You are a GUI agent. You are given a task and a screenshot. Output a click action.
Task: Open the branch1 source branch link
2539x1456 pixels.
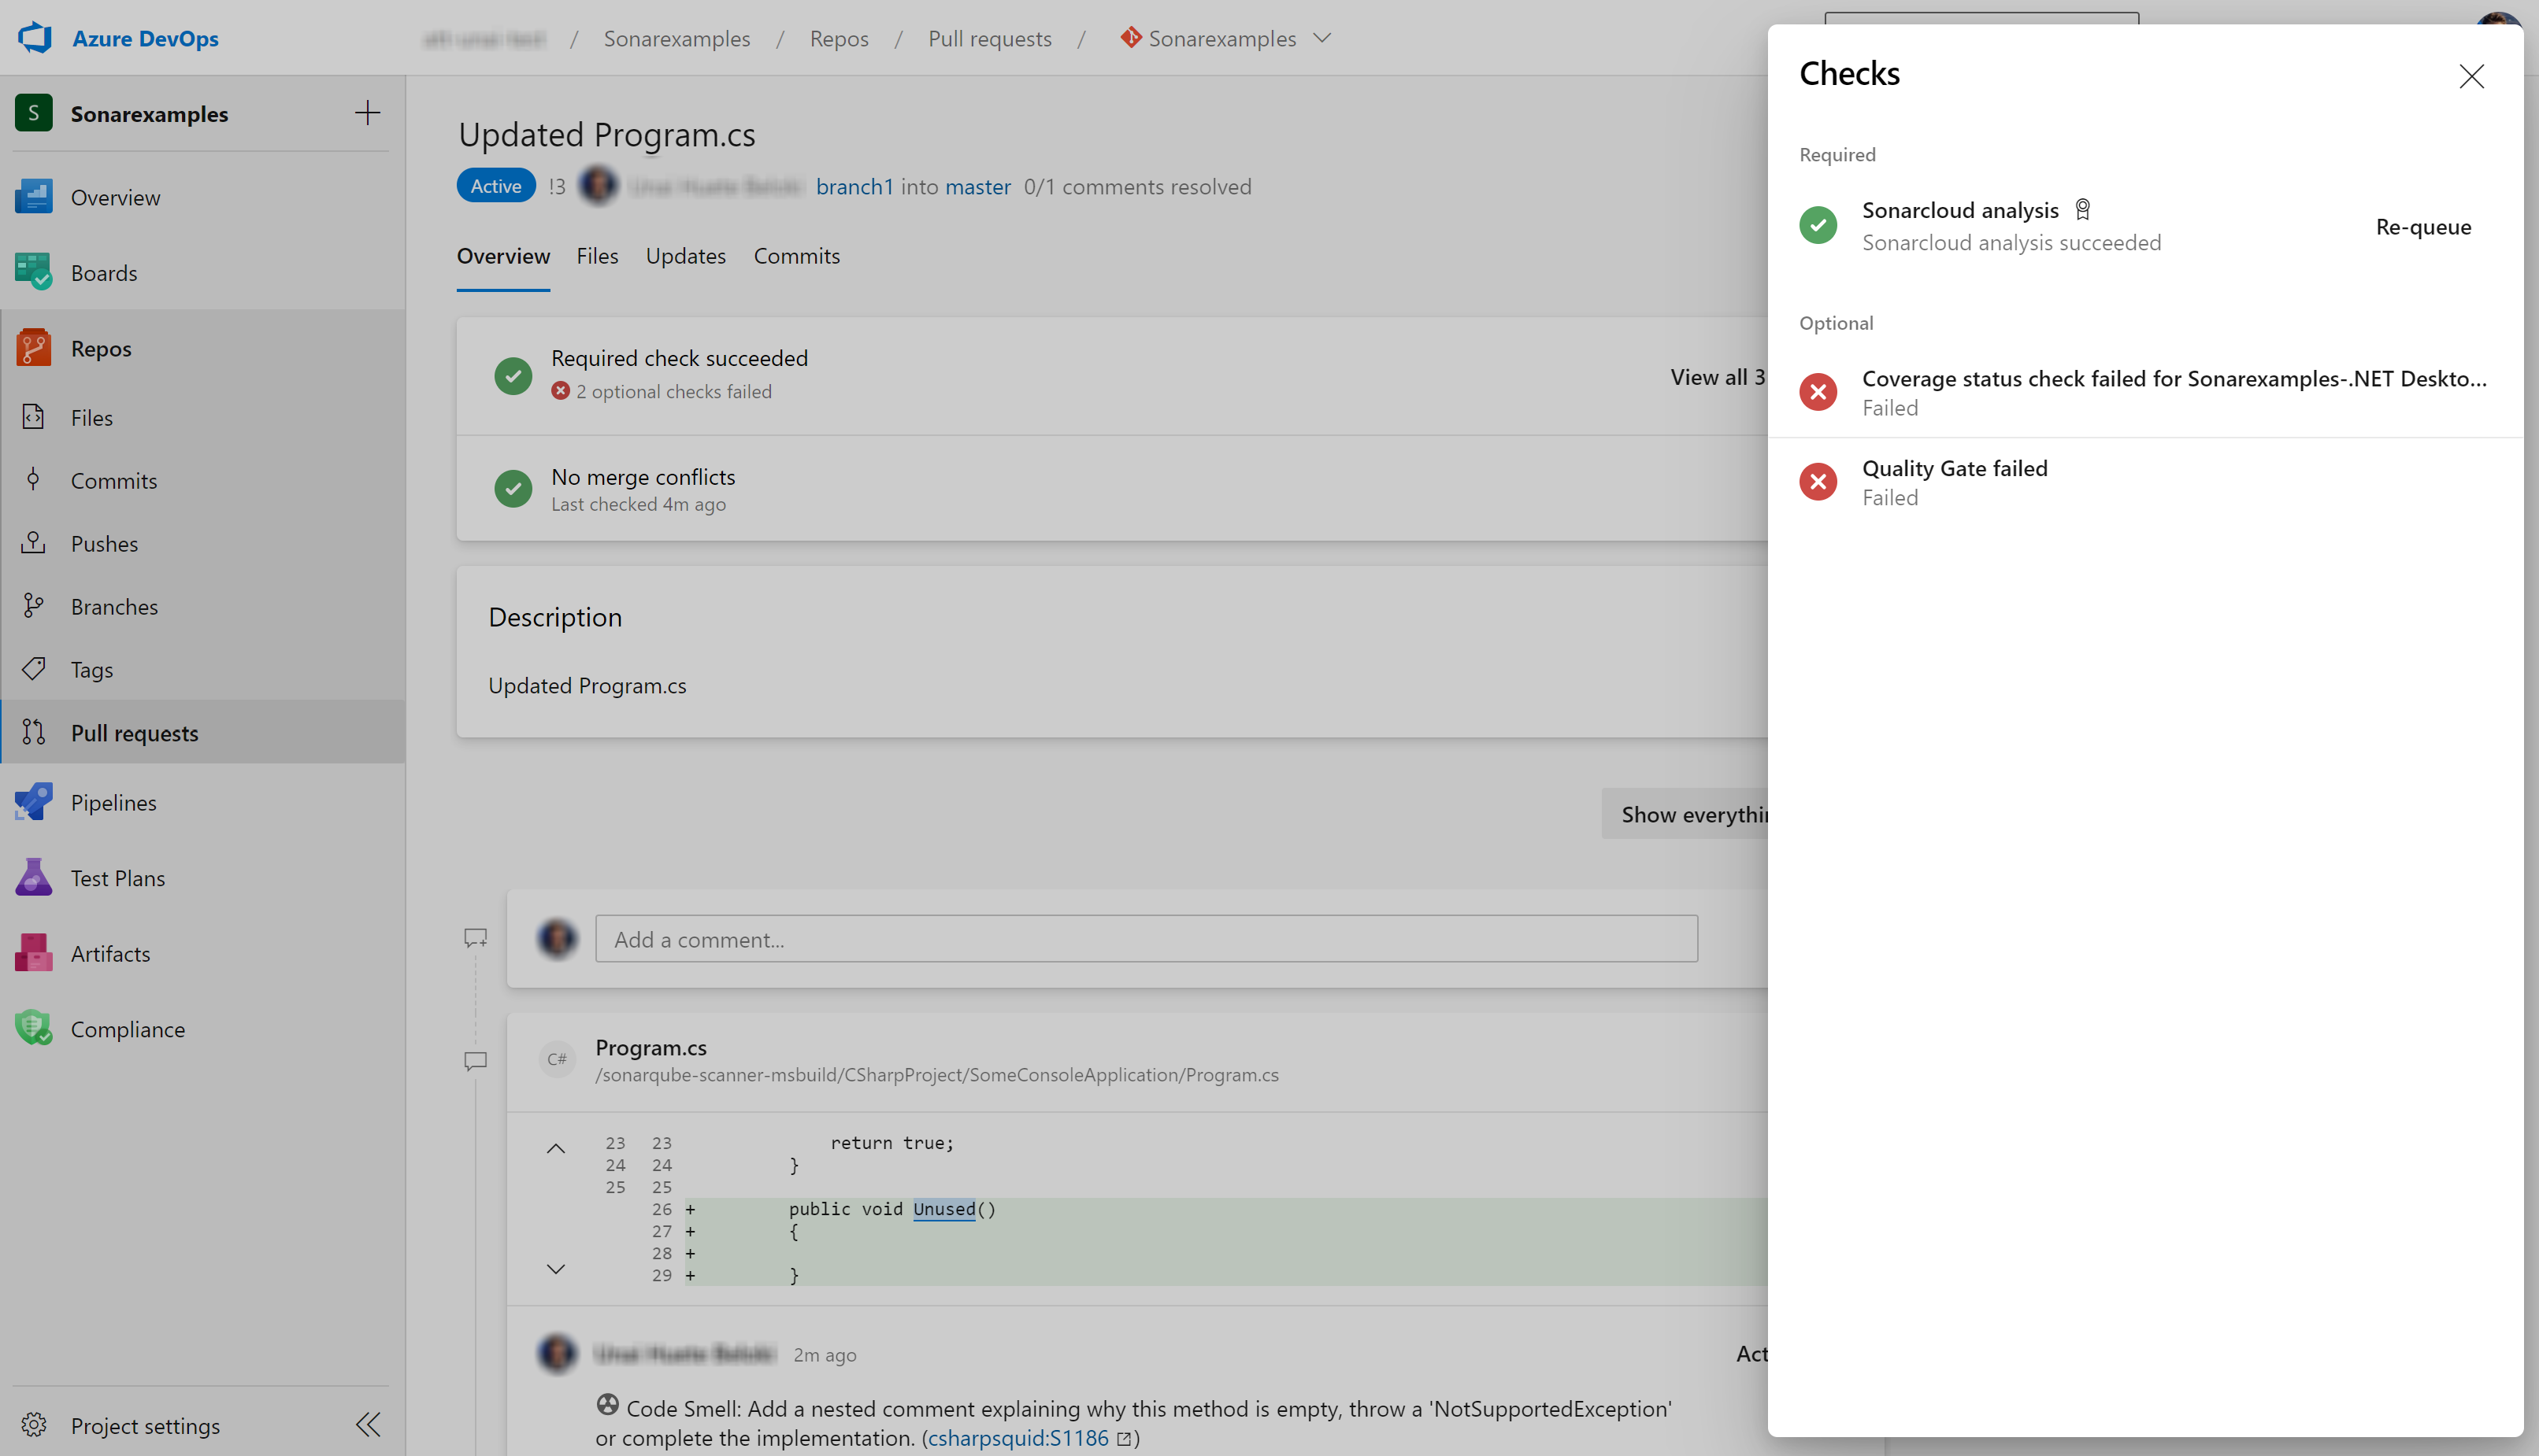(x=854, y=186)
